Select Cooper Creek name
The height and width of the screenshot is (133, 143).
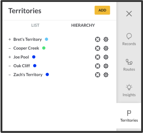pos(26,48)
